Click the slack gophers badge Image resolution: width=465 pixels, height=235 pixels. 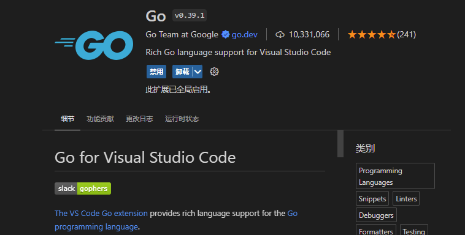[83, 188]
